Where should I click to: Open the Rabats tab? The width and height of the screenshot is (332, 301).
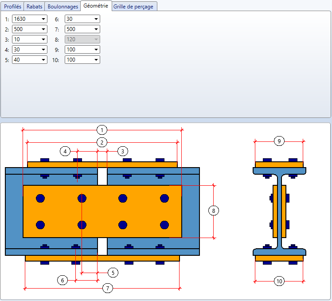pyautogui.click(x=34, y=6)
